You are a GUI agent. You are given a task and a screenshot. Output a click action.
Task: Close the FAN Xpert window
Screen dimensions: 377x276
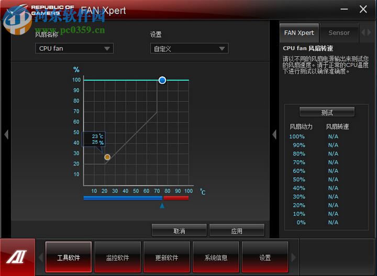coord(363,9)
